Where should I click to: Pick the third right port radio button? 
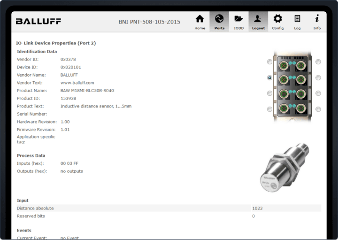pos(318,93)
